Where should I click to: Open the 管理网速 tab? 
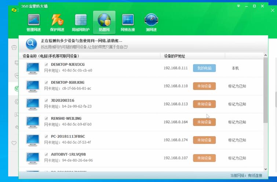coord(33,22)
